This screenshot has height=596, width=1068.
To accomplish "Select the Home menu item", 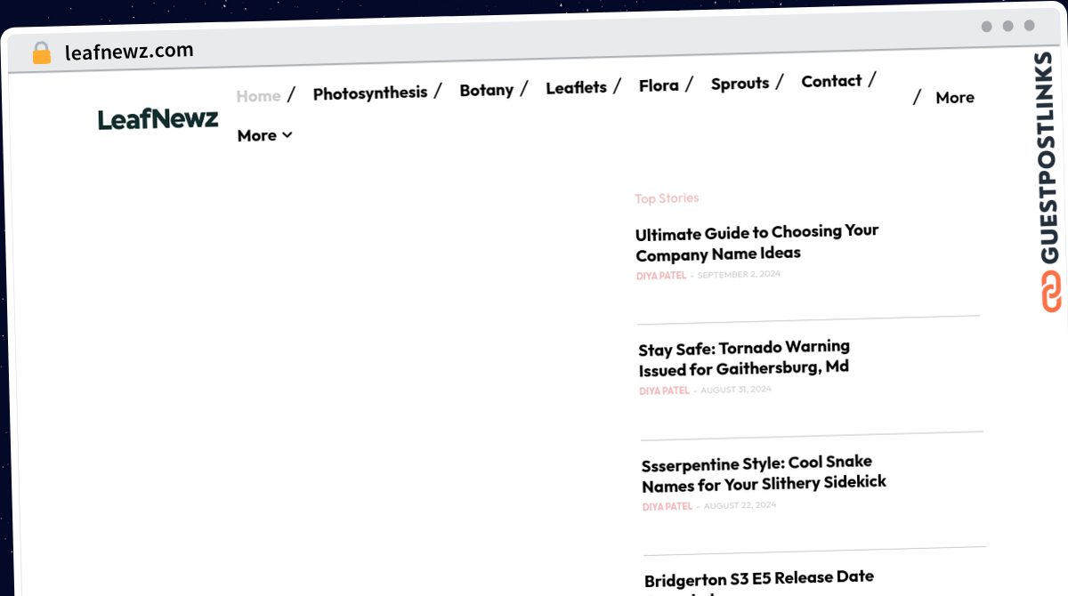I will (258, 96).
